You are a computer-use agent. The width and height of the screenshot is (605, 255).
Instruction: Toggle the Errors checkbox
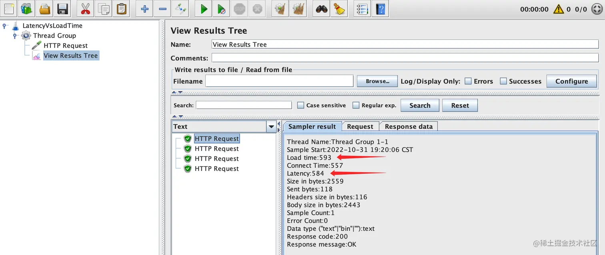[468, 81]
